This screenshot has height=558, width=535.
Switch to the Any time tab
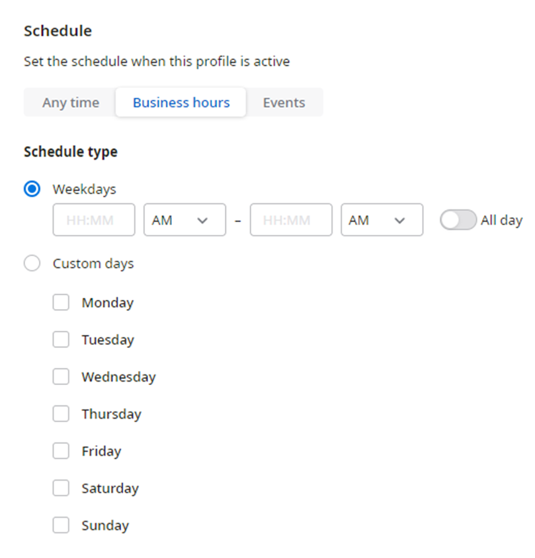pos(71,102)
